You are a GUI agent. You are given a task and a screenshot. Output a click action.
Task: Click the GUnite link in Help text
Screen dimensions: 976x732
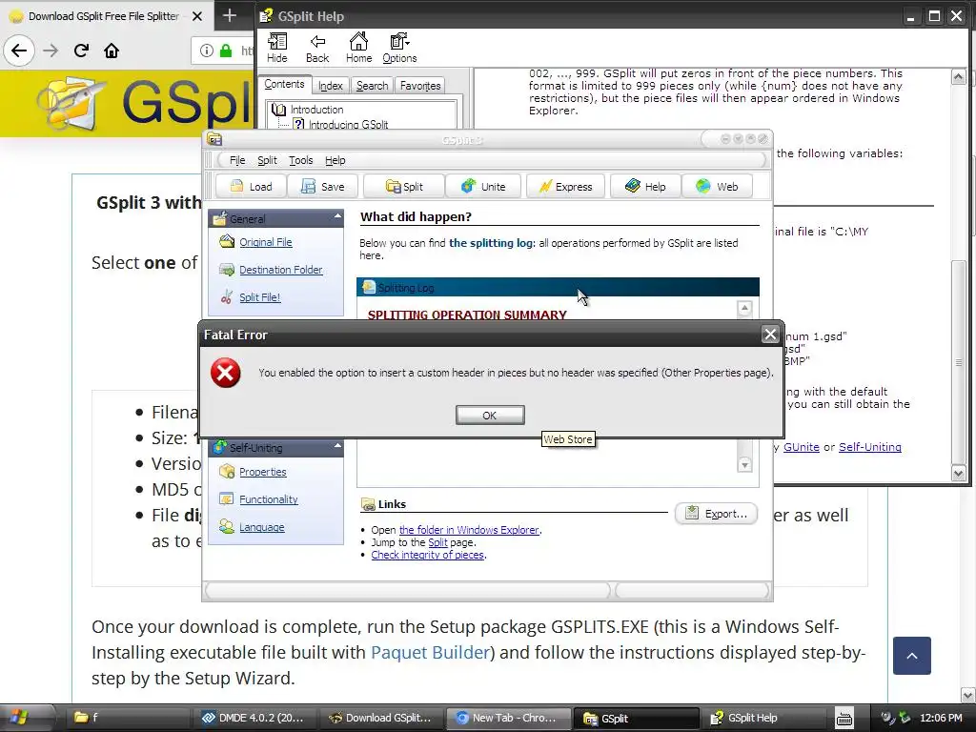coord(801,447)
